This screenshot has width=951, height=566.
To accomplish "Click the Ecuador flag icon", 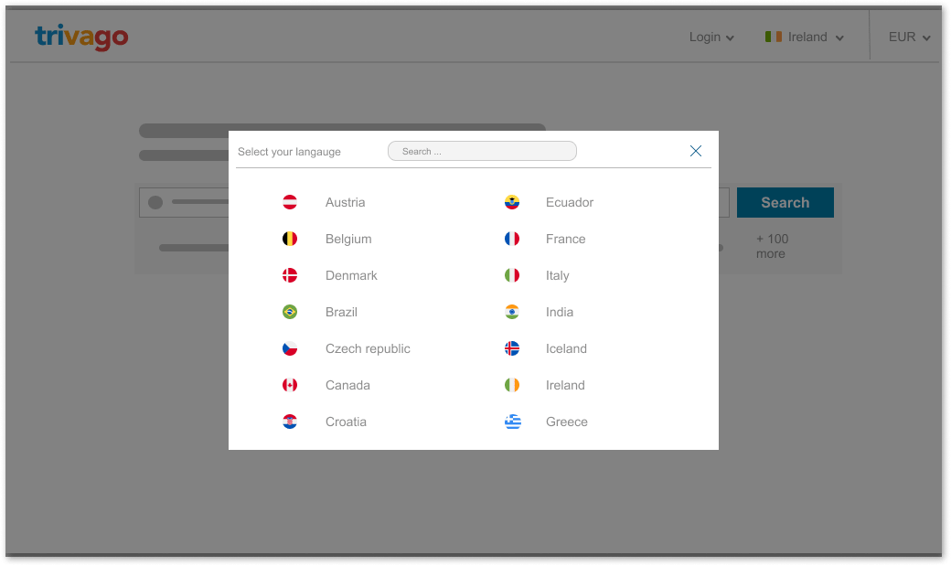I will (x=512, y=202).
